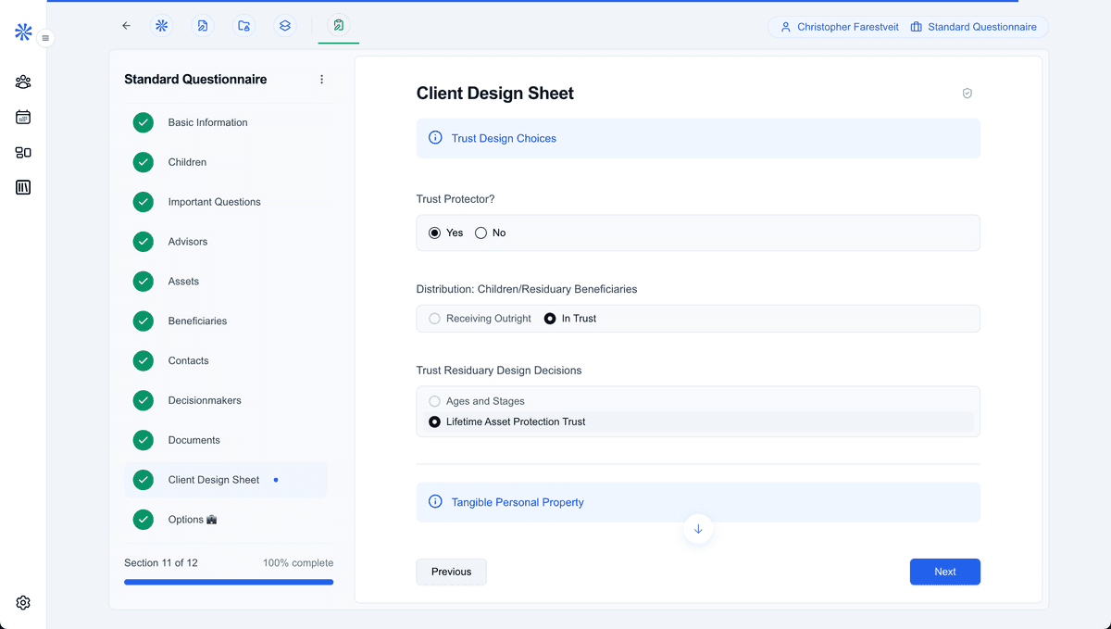Open the locked folder icon in toolbar
This screenshot has width=1111, height=629.
point(243,26)
